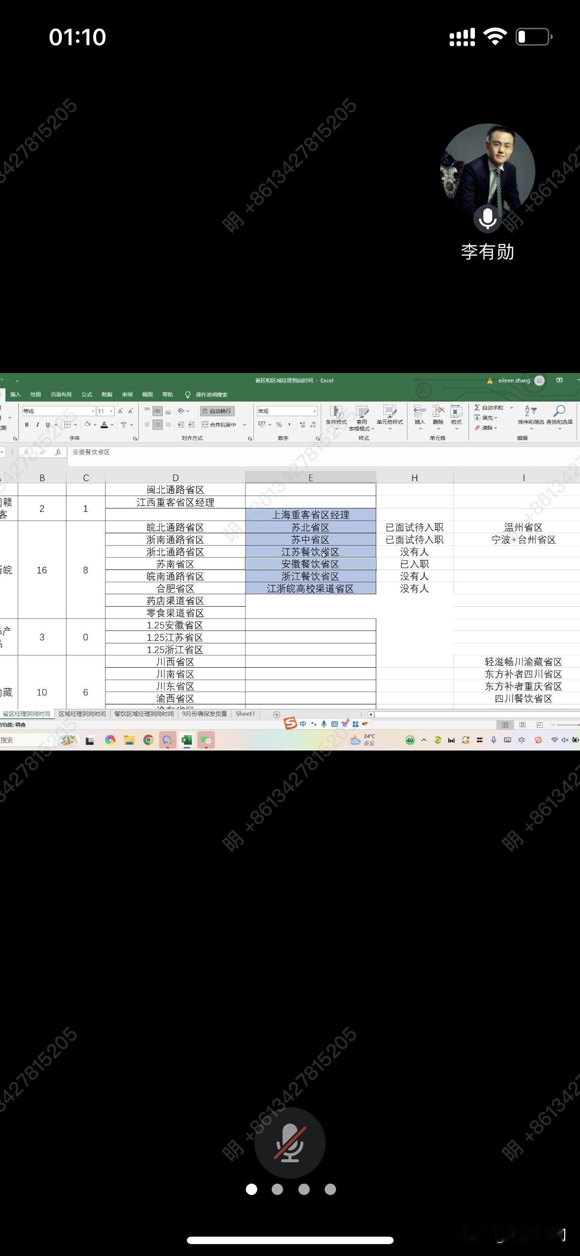Expand the 条件格式 menu
The width and height of the screenshot is (580, 1256).
336,417
